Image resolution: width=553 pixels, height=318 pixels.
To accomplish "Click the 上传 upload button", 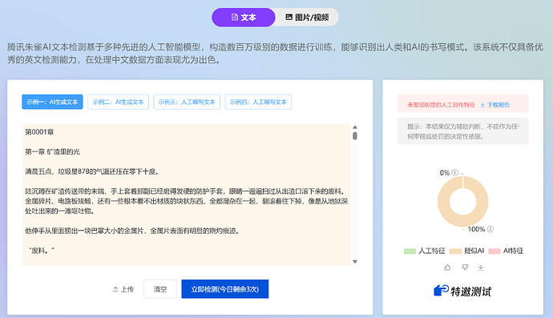I will pyautogui.click(x=123, y=289).
